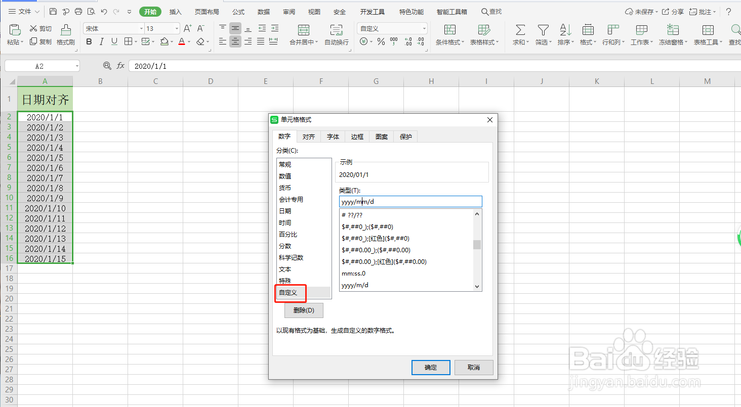This screenshot has height=407, width=741.
Task: Align text to the left
Action: (223, 42)
